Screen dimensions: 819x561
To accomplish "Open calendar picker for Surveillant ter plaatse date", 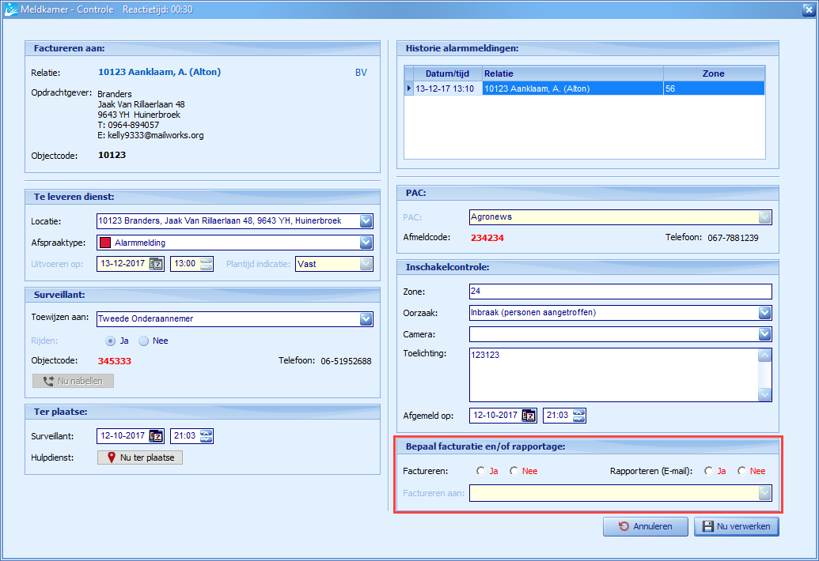I will 156,436.
